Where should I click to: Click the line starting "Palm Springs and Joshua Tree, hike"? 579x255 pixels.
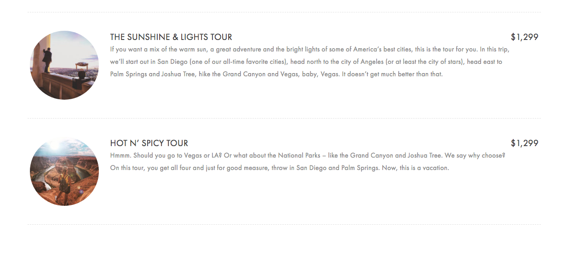point(276,74)
